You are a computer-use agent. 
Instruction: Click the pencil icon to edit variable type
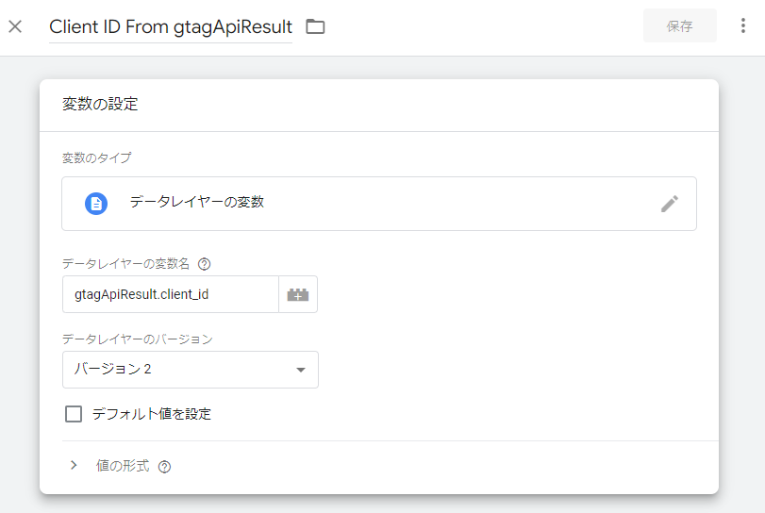669,204
